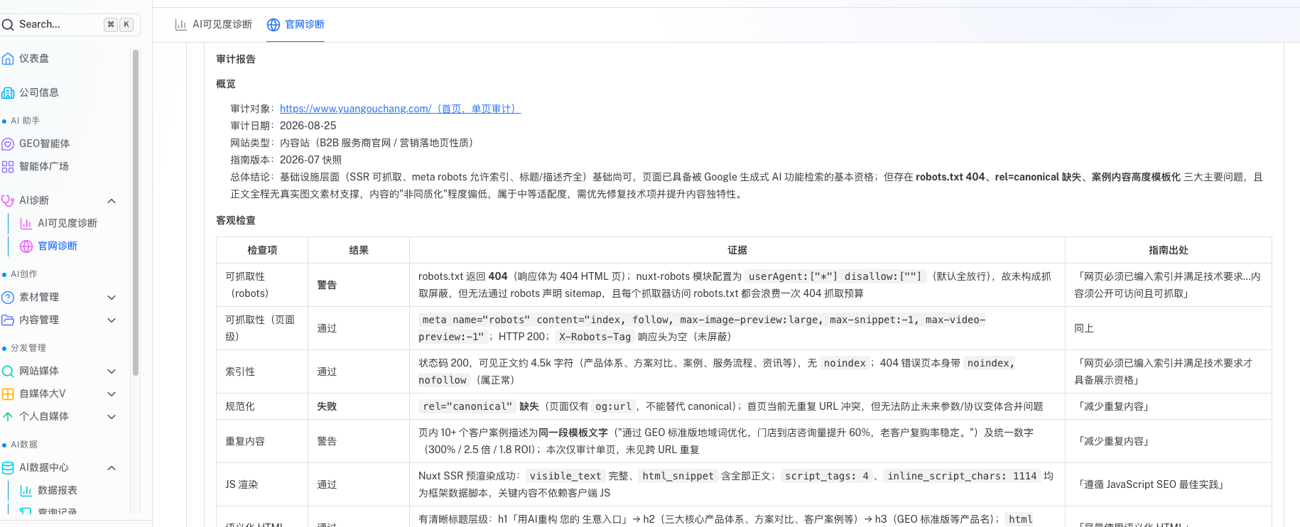Select AI可见度诊断 in sidebar tree
1300x527 pixels.
pyautogui.click(x=69, y=223)
